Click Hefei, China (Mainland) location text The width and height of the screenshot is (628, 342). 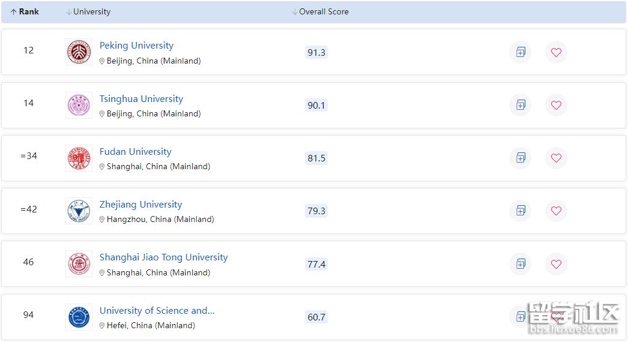151,325
